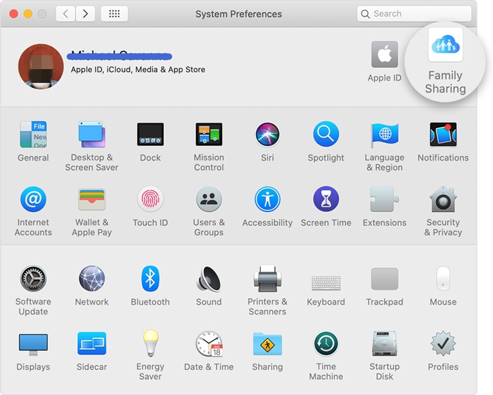Click 'Apple ID, iCloud, Media & App Store' text
The width and height of the screenshot is (493, 395).
pyautogui.click(x=138, y=70)
